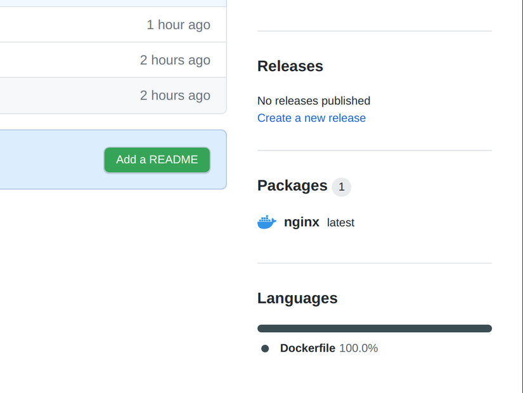Click the Packages count badge showing 1
The width and height of the screenshot is (523, 393).
click(x=341, y=187)
